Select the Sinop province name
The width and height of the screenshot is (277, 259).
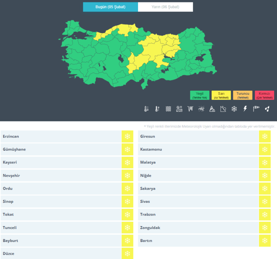point(8,201)
